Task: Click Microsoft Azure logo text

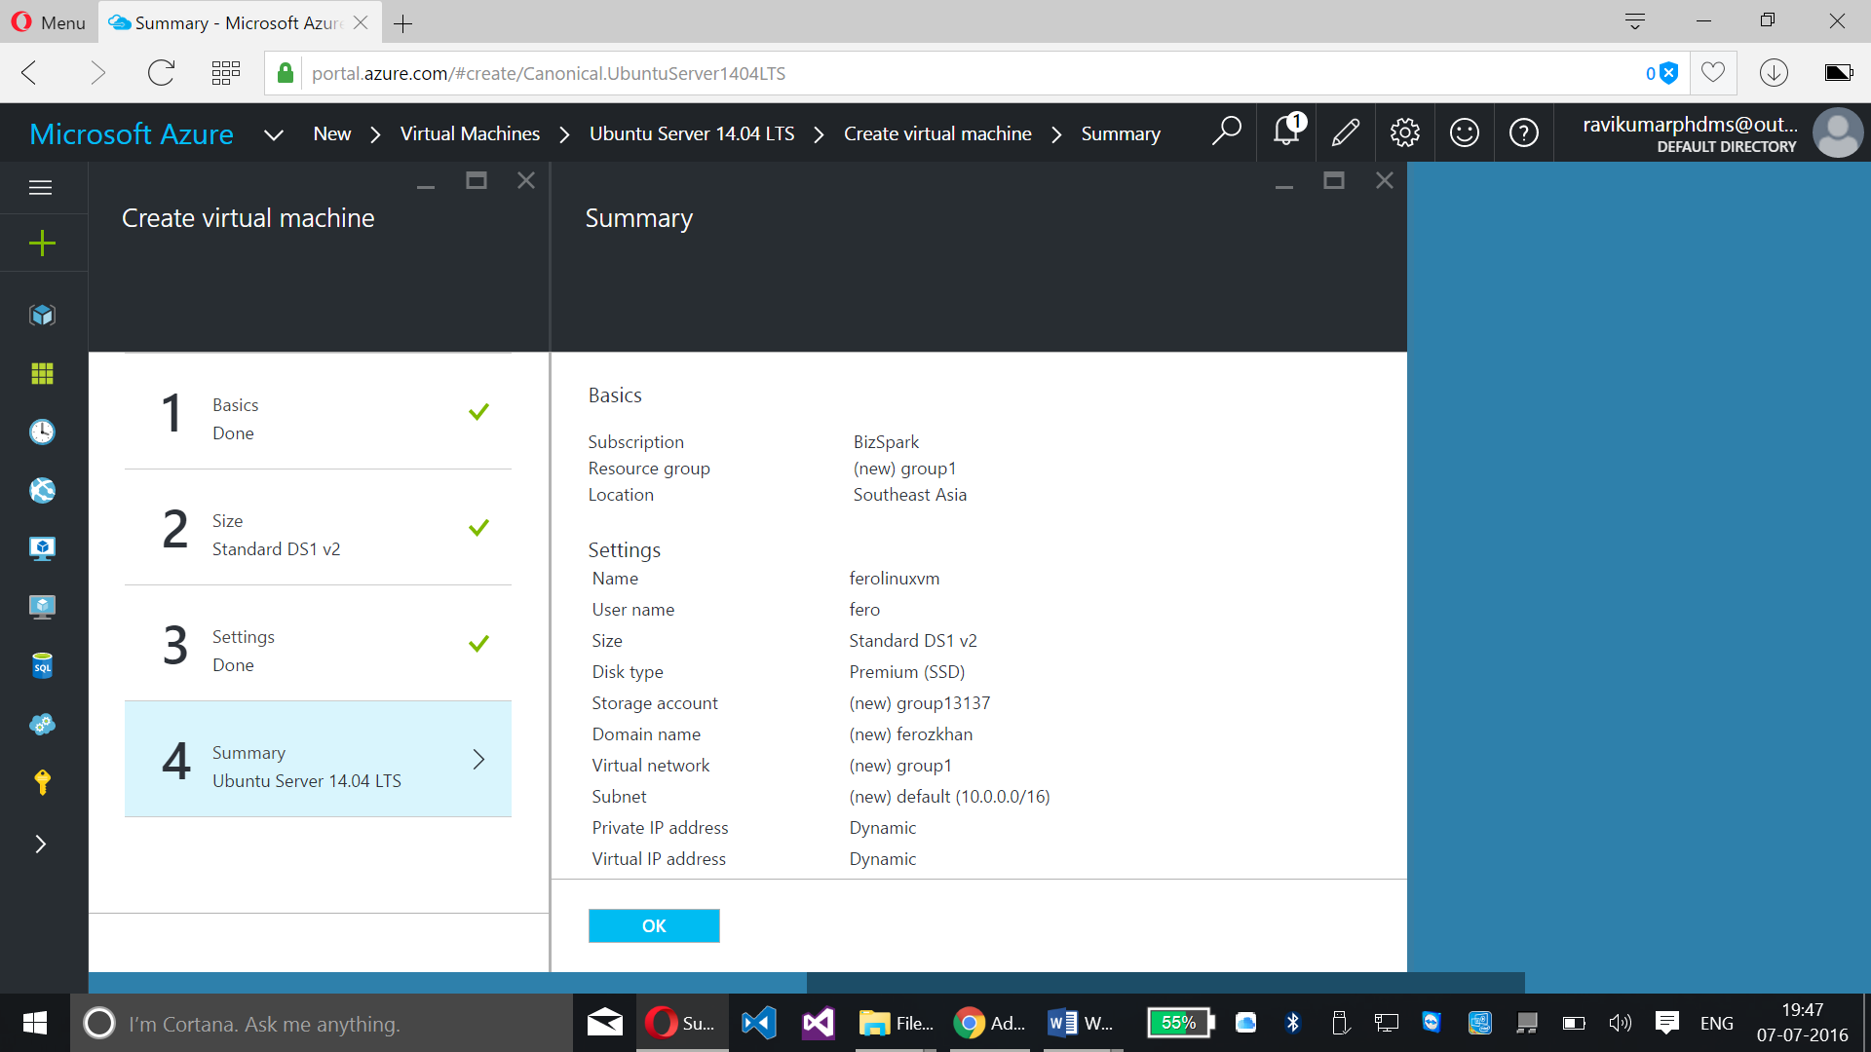Action: pyautogui.click(x=132, y=133)
